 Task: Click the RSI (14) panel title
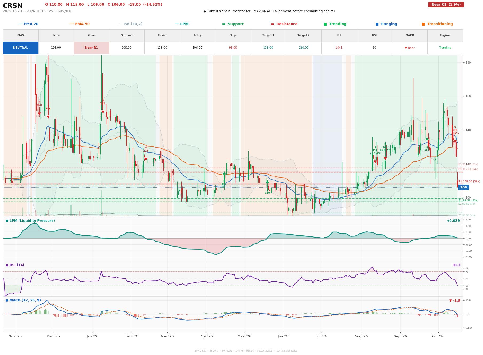point(15,265)
